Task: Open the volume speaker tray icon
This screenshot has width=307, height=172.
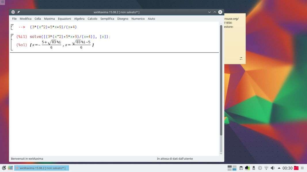Action: 272,168
